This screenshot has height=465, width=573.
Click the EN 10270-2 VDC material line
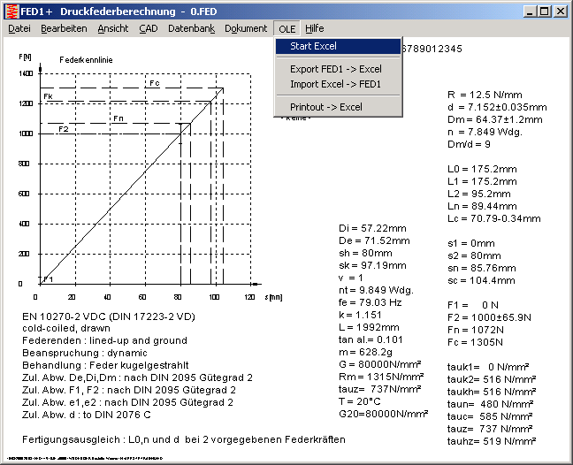click(109, 316)
